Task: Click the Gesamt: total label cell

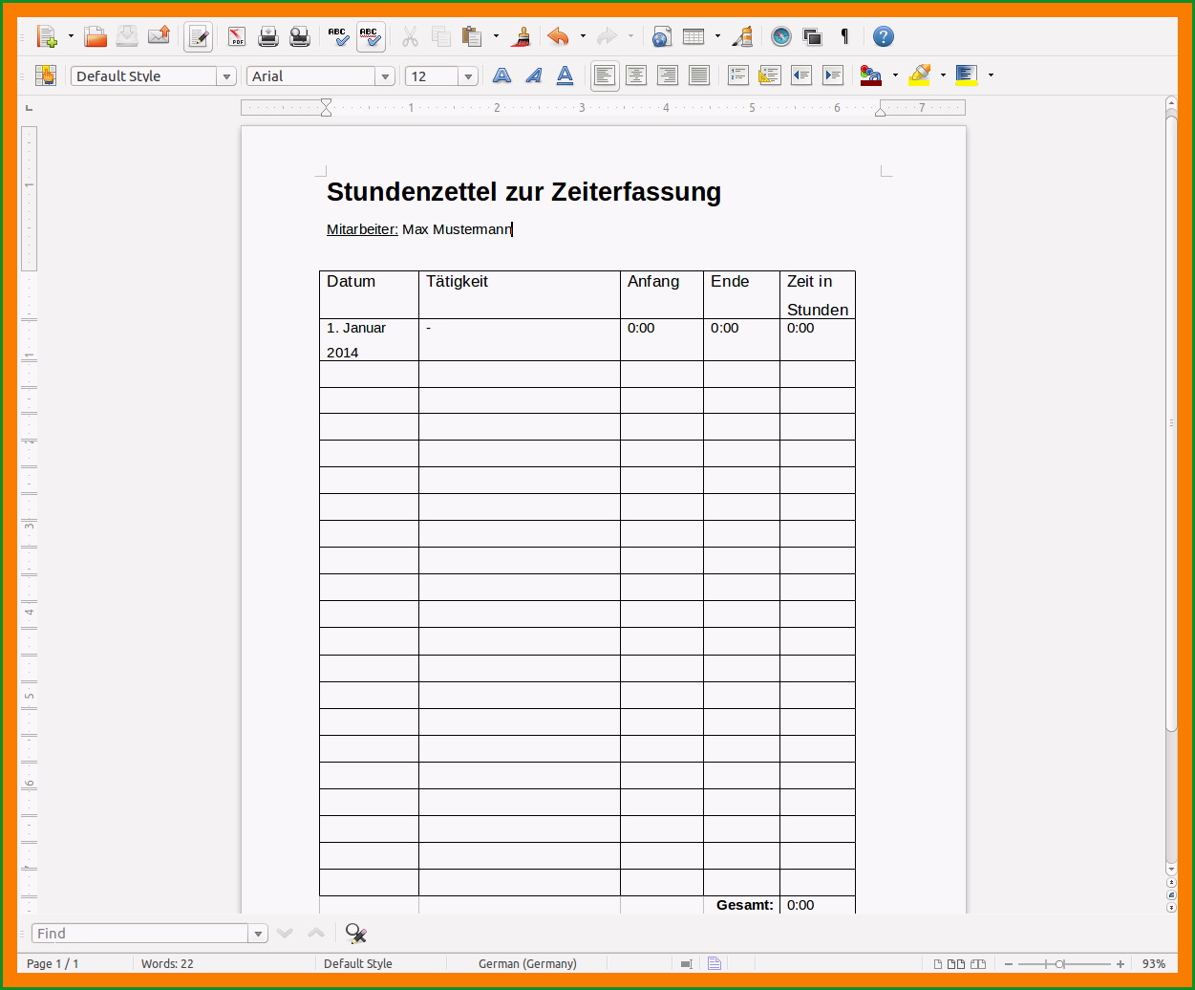Action: point(741,905)
